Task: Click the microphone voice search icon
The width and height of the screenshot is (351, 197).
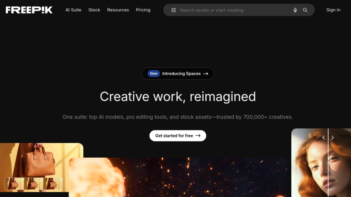Action: click(x=295, y=10)
